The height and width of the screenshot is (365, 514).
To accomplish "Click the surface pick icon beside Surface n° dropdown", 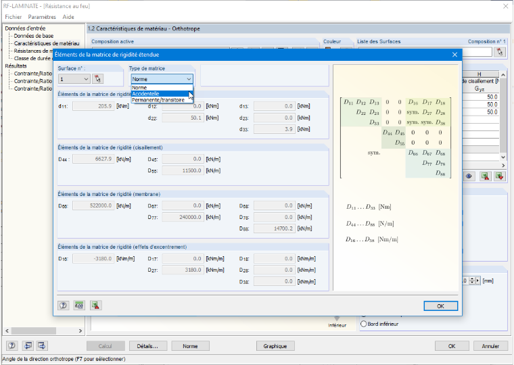I will click(x=97, y=79).
